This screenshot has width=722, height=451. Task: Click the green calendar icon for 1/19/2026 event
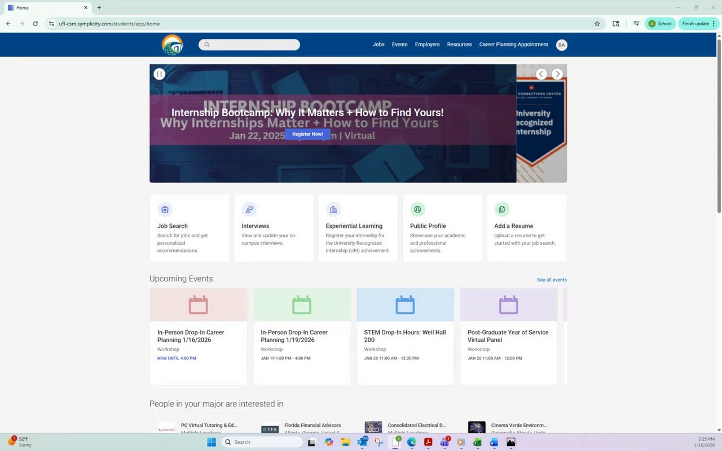[x=302, y=305]
